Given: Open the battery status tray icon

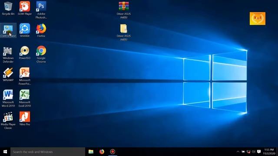Looking at the screenshot, I should 243,152.
